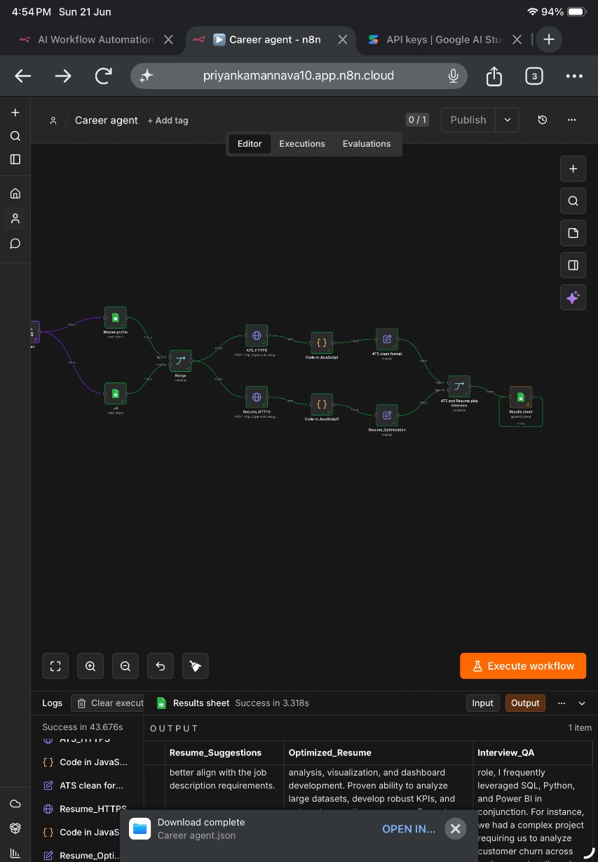Toggle the side panel layout icon
This screenshot has height=862, width=598.
pyautogui.click(x=573, y=265)
